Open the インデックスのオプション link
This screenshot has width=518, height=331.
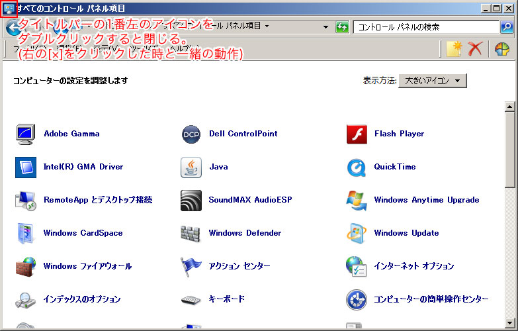(x=82, y=299)
